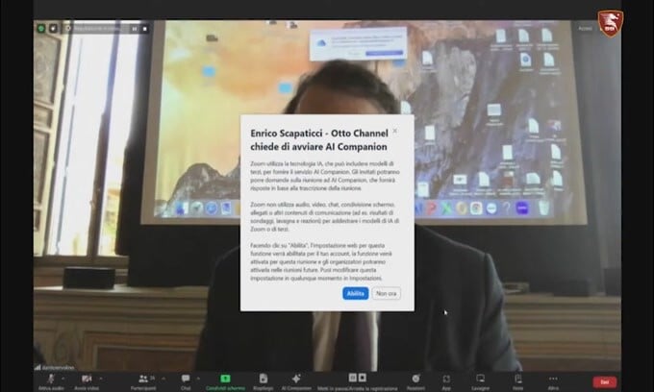
Task: Click the green encryption shield icon
Action: point(40,28)
